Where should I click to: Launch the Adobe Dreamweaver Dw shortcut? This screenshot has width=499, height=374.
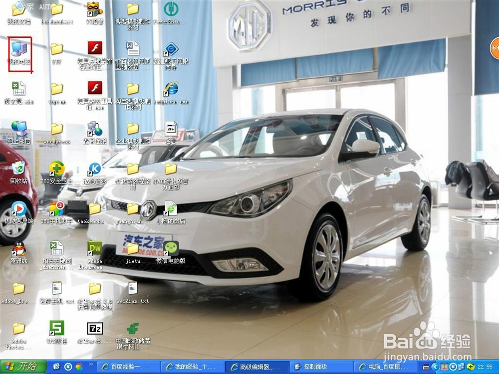click(x=95, y=249)
